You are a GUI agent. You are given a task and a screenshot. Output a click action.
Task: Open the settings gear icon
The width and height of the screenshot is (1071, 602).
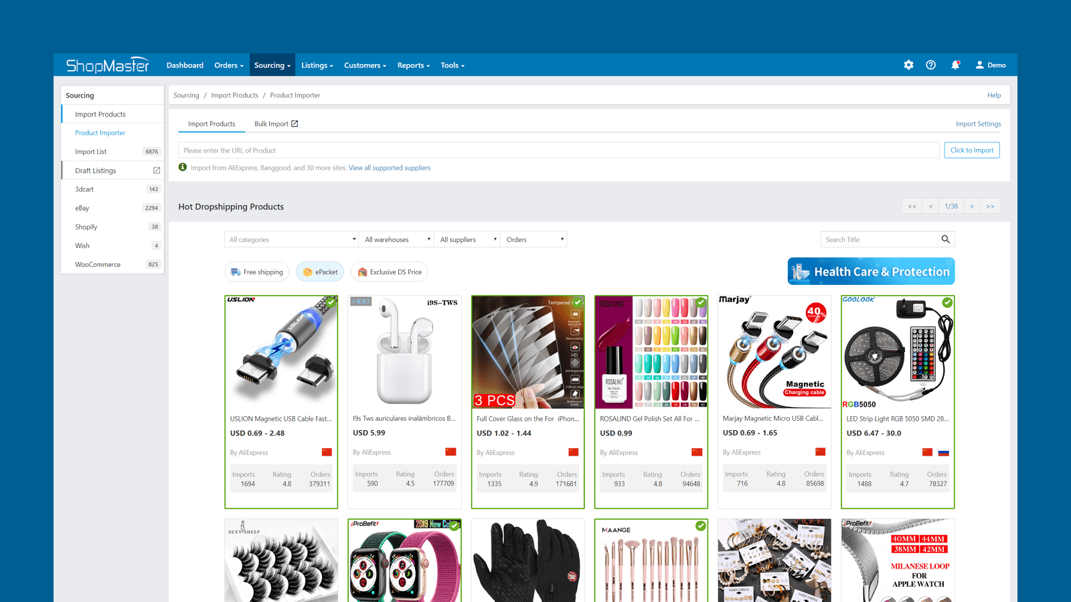(x=908, y=65)
